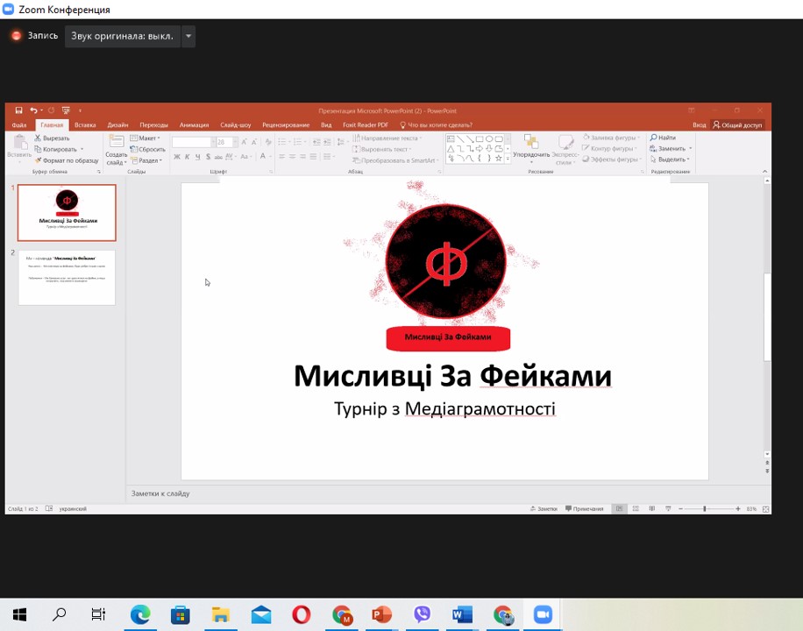
Task: Click the Общий доступ share button
Action: [x=738, y=125]
